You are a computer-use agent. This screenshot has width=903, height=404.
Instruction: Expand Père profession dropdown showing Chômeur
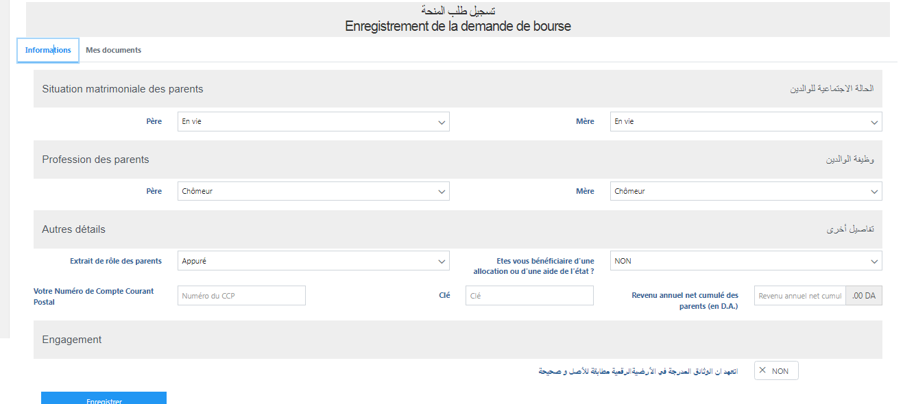point(313,192)
